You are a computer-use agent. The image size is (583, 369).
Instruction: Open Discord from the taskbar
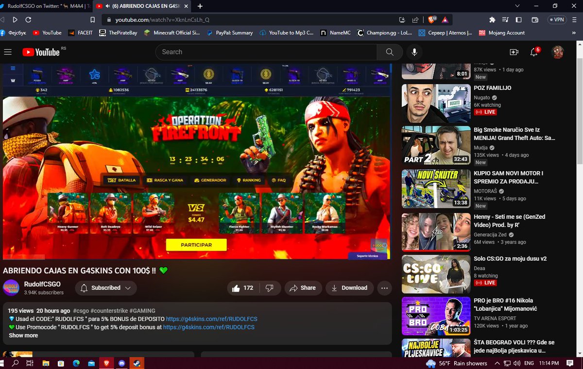click(x=122, y=363)
